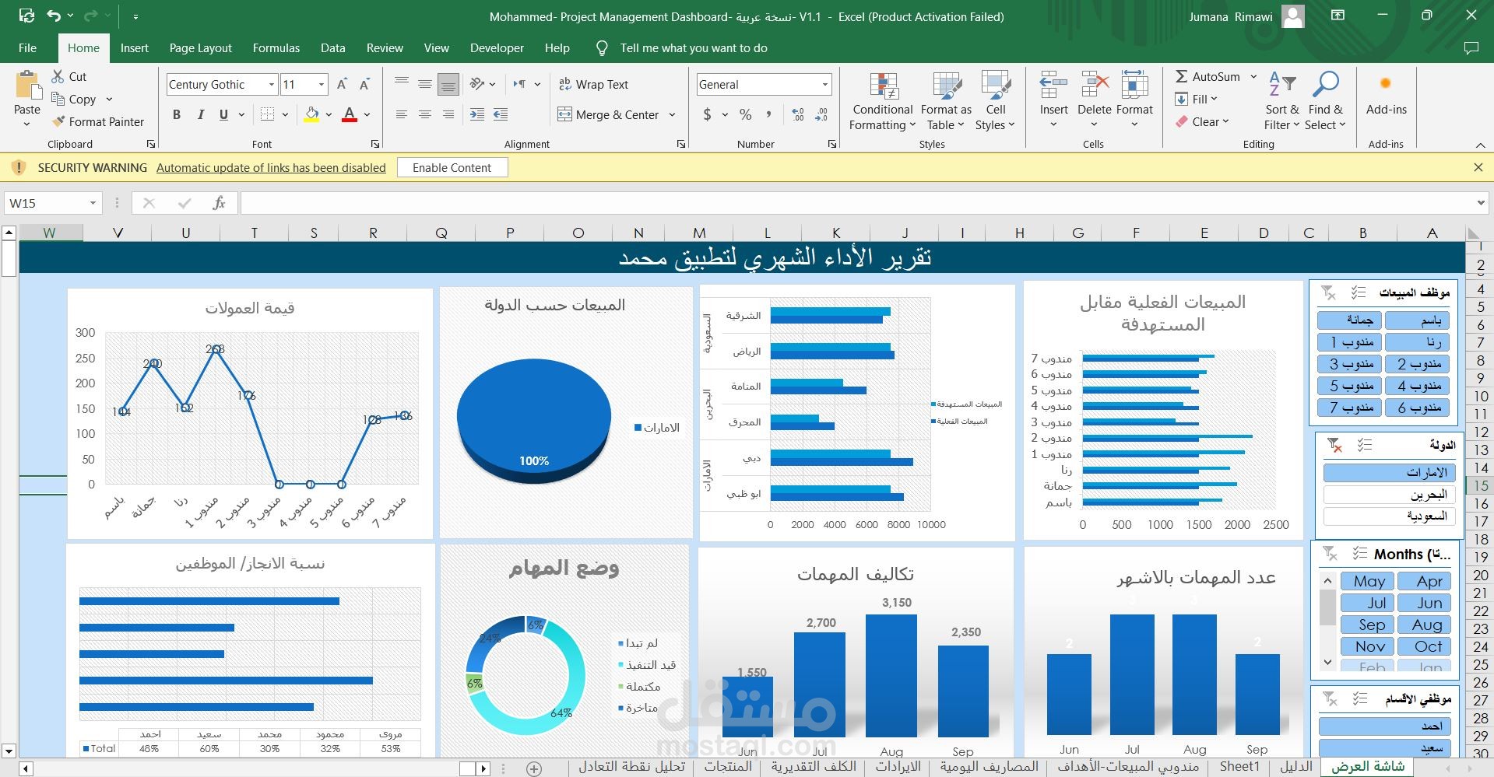Open the Clear dropdown in Editing

tap(1202, 121)
